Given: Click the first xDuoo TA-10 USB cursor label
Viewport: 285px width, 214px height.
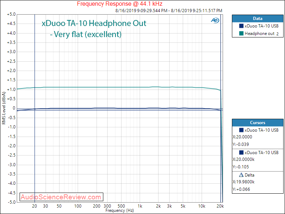Looking at the screenshot, I should pos(261,130).
